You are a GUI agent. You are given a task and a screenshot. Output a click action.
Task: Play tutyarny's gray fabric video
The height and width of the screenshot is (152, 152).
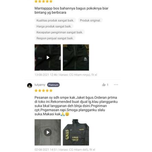tap(48, 132)
